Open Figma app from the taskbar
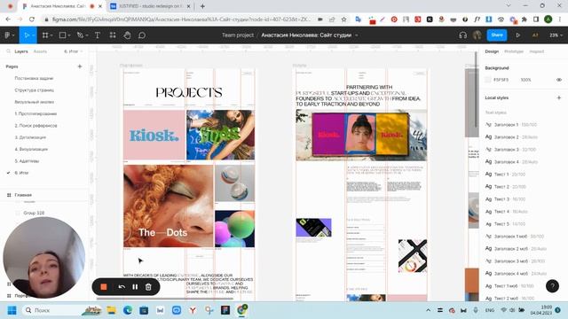The width and height of the screenshot is (568, 319). tap(225, 310)
